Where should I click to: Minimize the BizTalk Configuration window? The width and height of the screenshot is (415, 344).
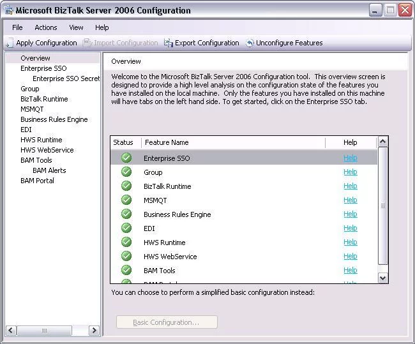click(375, 11)
